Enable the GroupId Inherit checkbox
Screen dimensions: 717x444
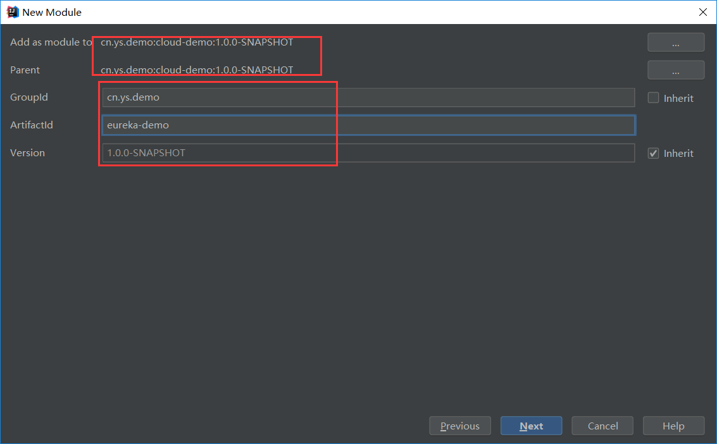(654, 98)
